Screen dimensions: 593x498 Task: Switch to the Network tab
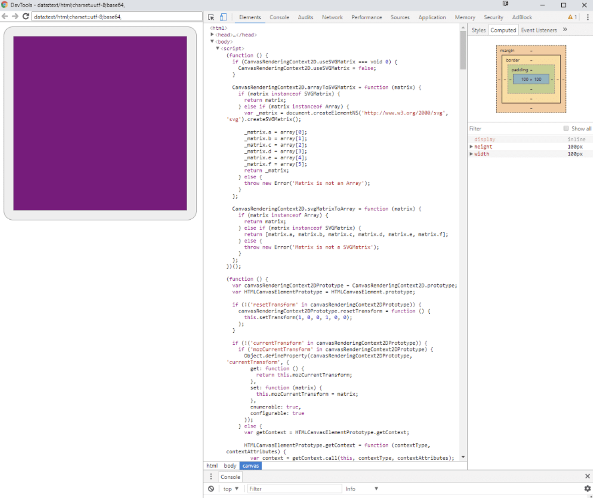pos(332,17)
